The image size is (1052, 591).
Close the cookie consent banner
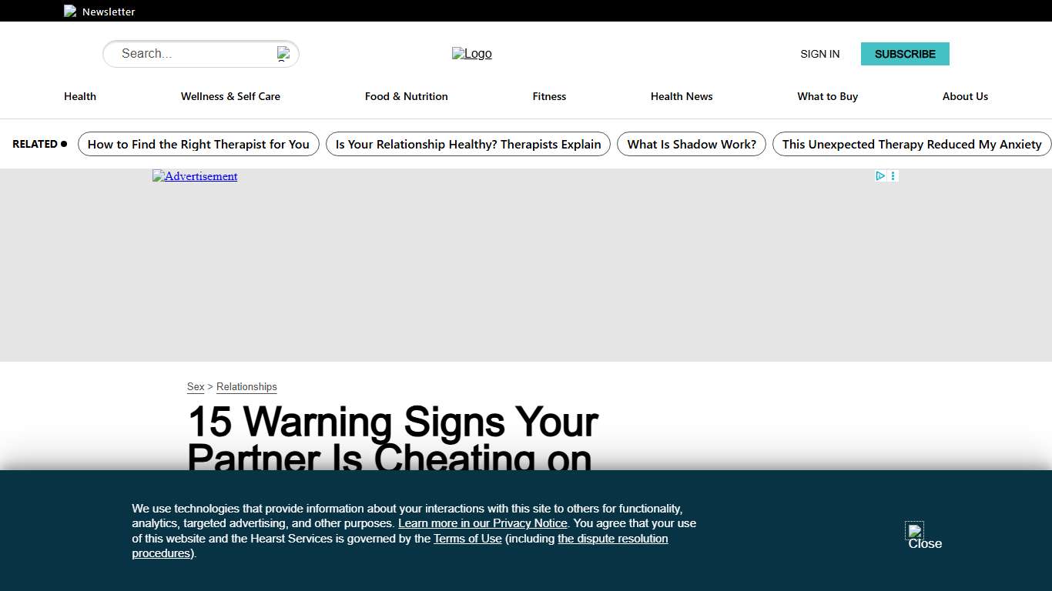pyautogui.click(x=915, y=531)
